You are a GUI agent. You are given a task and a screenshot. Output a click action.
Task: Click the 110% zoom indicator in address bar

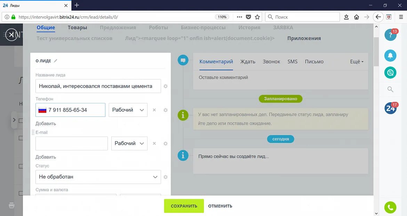tap(222, 17)
